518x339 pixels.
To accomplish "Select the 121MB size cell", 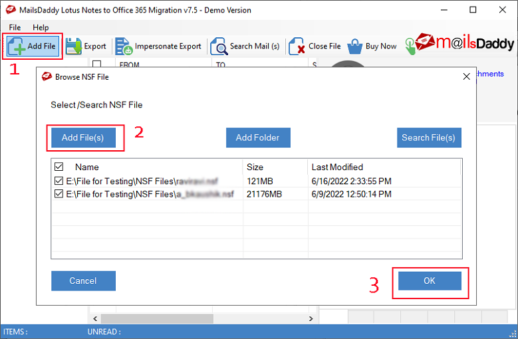I will (x=259, y=181).
